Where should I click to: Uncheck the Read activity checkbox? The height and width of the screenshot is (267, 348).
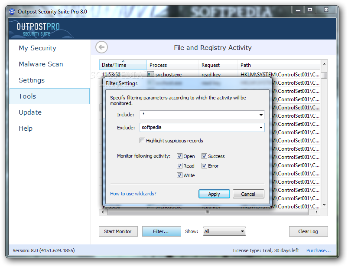(179, 165)
